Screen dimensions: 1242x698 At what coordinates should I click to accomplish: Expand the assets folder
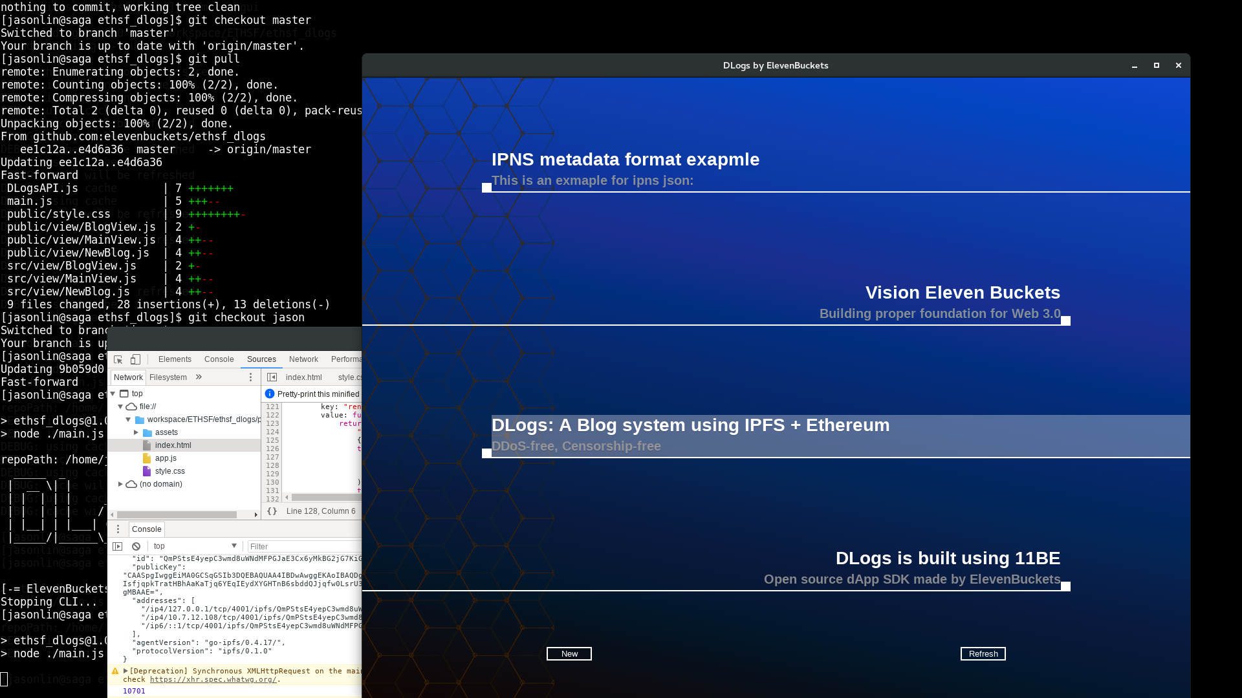[x=136, y=432]
